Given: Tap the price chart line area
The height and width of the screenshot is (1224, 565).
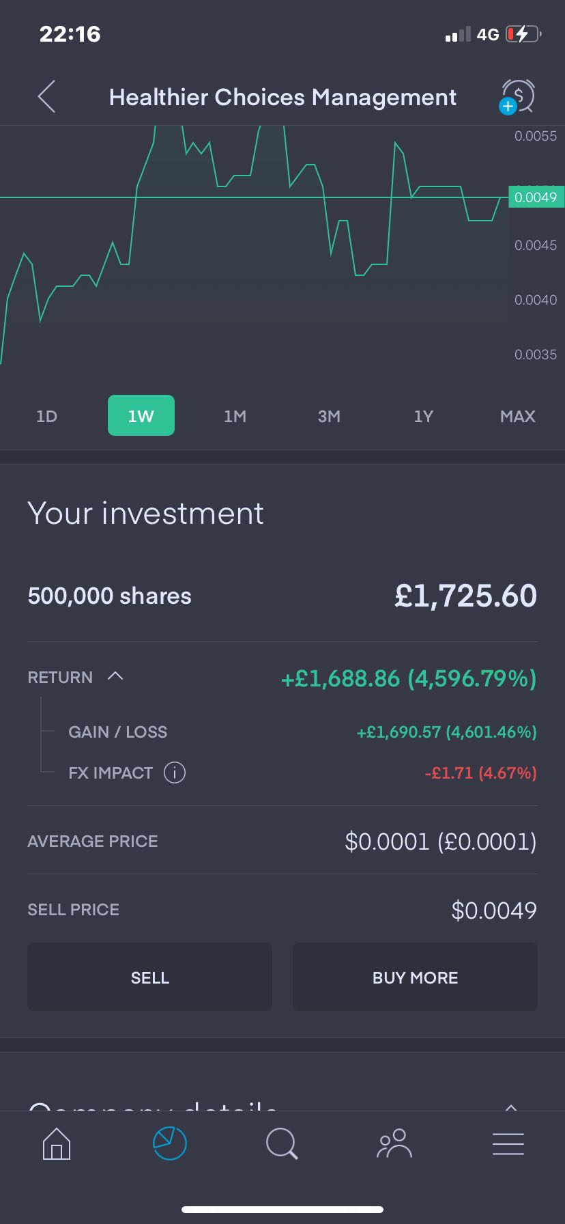Looking at the screenshot, I should [x=254, y=246].
